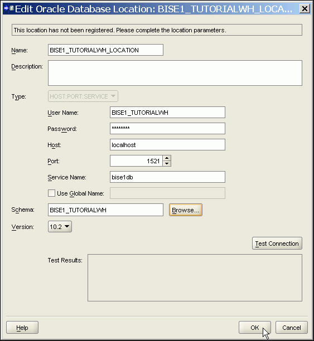Click the Browse... button

[186, 210]
